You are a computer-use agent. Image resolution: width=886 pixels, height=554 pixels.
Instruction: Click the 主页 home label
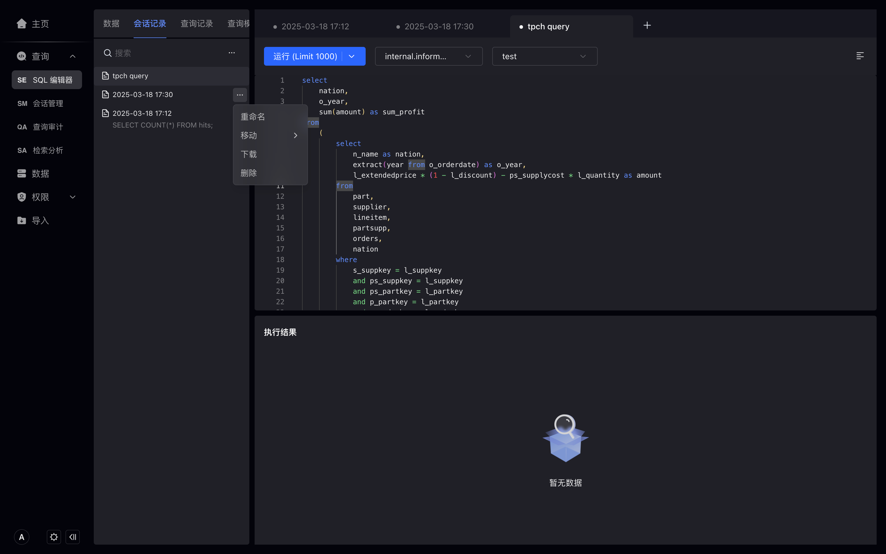[40, 24]
